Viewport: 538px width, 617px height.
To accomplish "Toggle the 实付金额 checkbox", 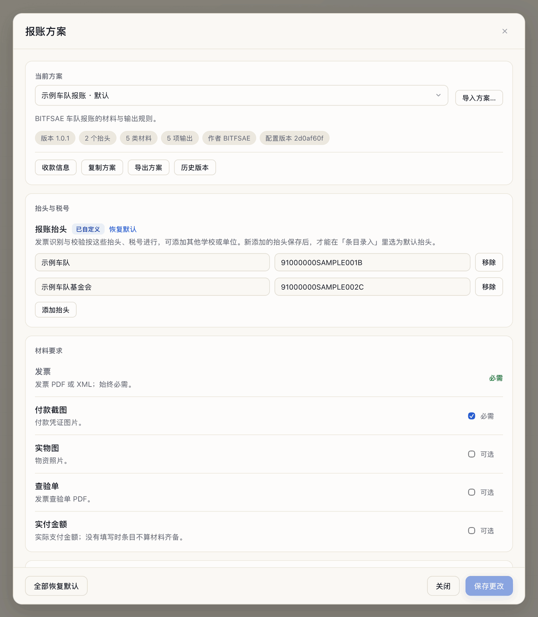I will click(x=471, y=531).
